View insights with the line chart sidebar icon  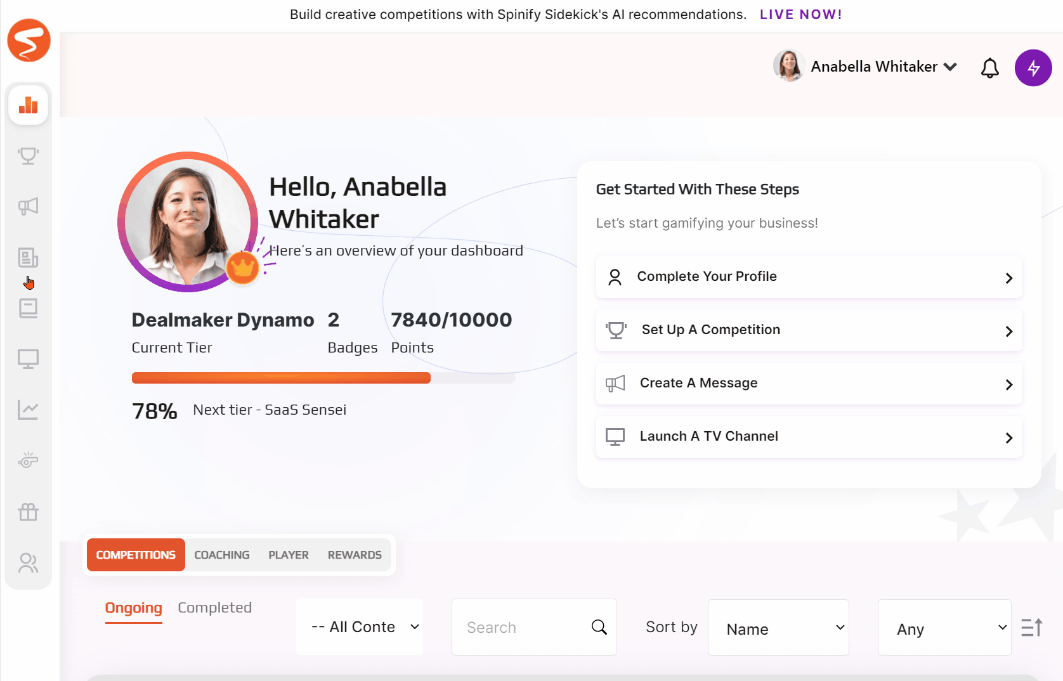pos(28,409)
